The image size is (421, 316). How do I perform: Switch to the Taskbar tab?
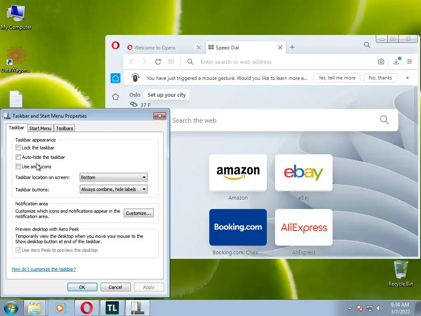[x=16, y=128]
